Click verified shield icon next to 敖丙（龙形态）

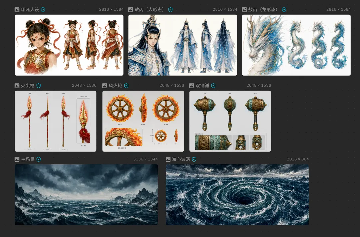tap(284, 10)
